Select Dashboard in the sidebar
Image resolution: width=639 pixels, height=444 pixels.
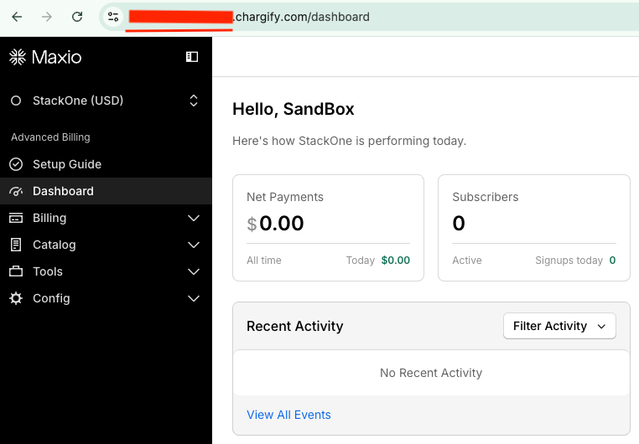(x=106, y=191)
